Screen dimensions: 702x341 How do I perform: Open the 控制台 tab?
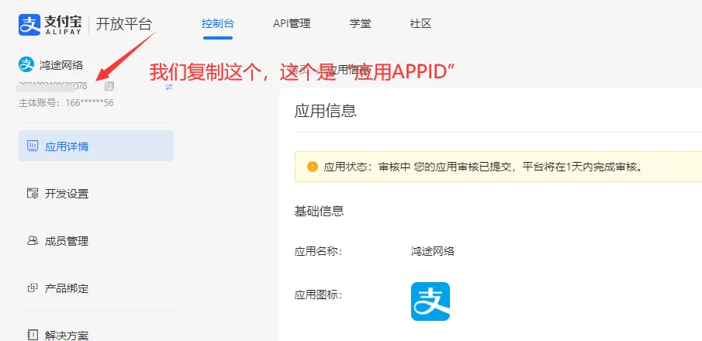(217, 23)
